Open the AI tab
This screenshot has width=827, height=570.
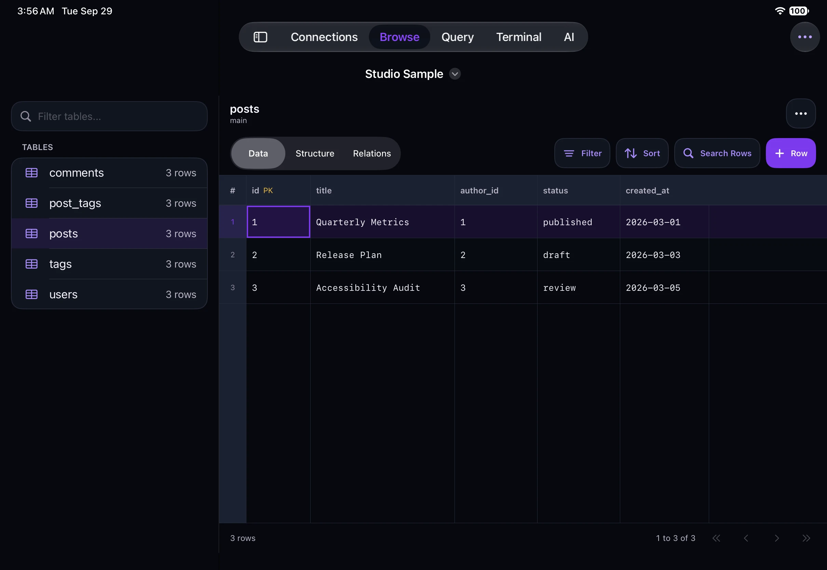[569, 37]
